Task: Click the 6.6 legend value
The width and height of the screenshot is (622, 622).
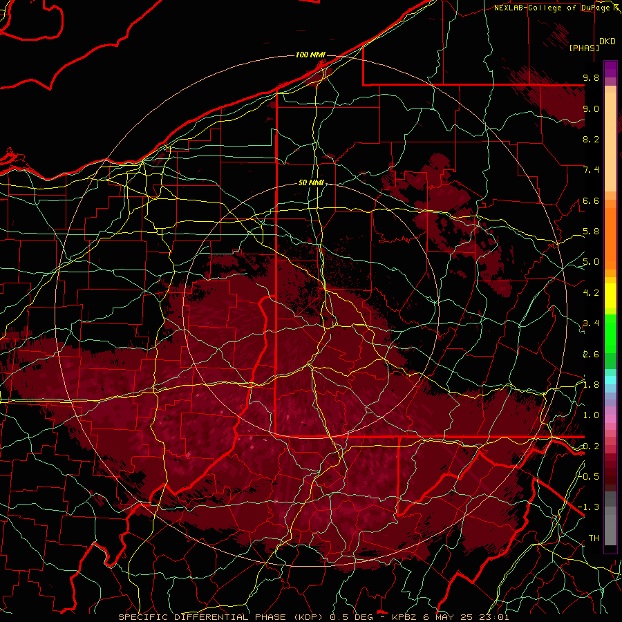Action: [591, 200]
